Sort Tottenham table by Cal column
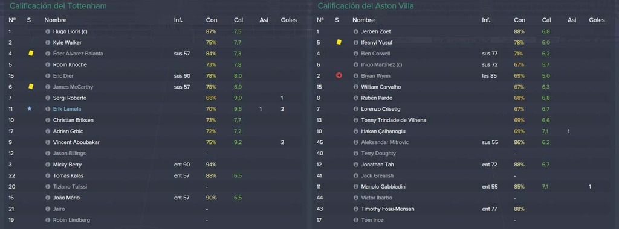This screenshot has height=229, width=619. (238, 20)
